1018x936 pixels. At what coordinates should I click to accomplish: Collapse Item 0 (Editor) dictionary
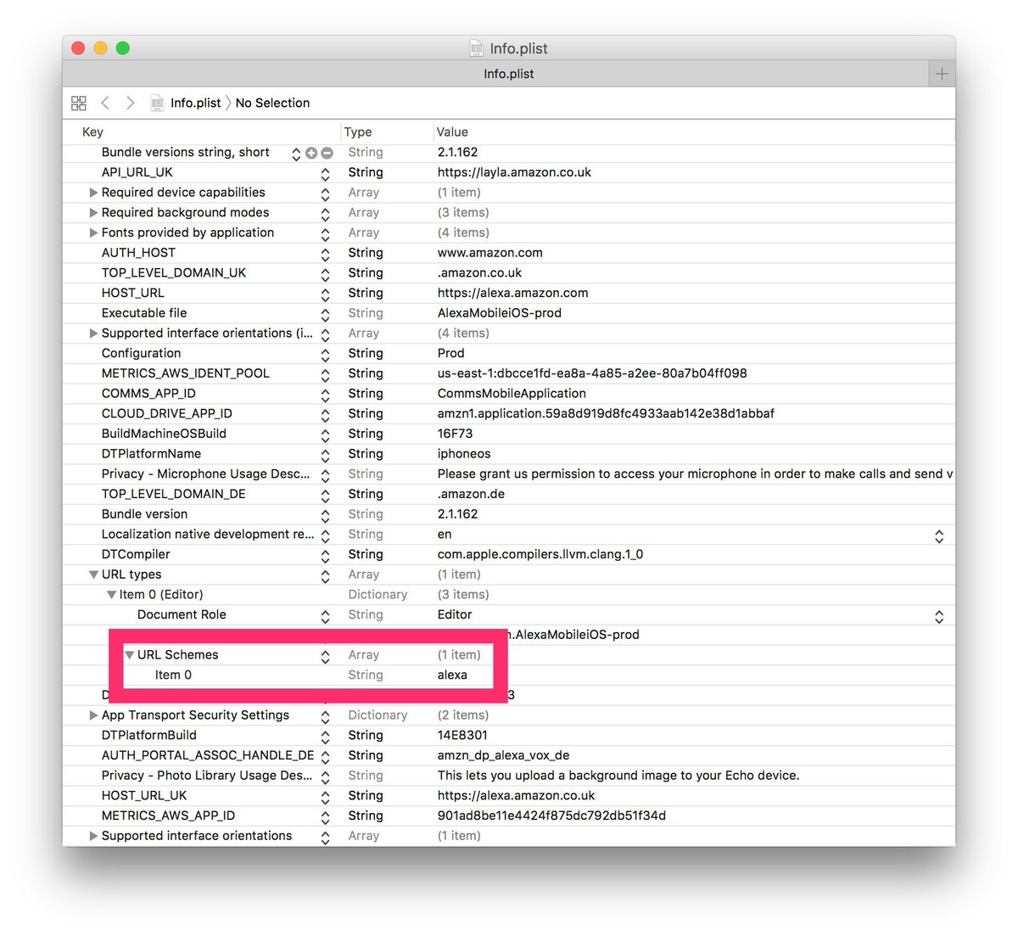click(111, 595)
